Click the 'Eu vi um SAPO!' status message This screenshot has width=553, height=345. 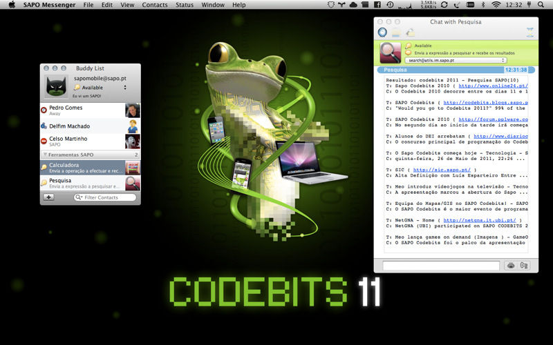(x=87, y=96)
